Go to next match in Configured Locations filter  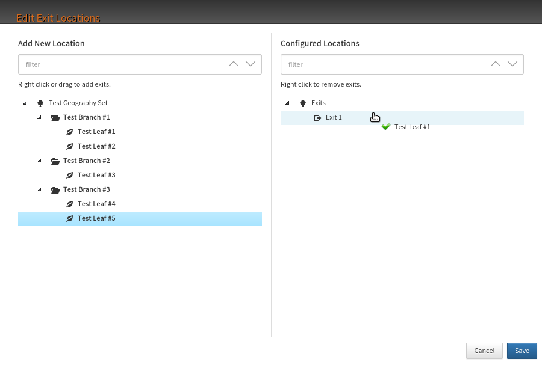click(512, 64)
